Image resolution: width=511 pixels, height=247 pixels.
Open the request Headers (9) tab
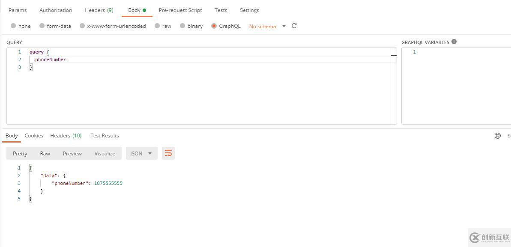pos(99,10)
